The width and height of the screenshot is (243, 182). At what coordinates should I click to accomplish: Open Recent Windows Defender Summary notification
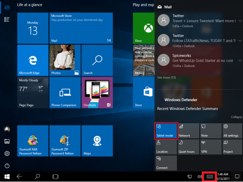(x=188, y=109)
